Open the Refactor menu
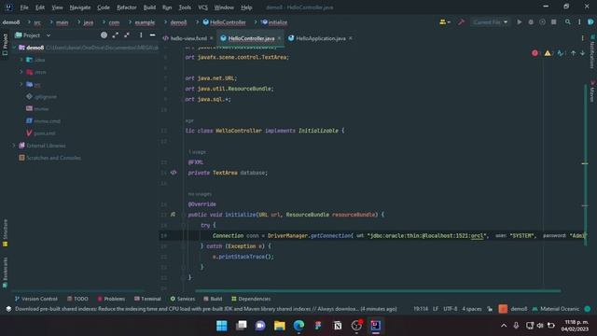 (127, 7)
